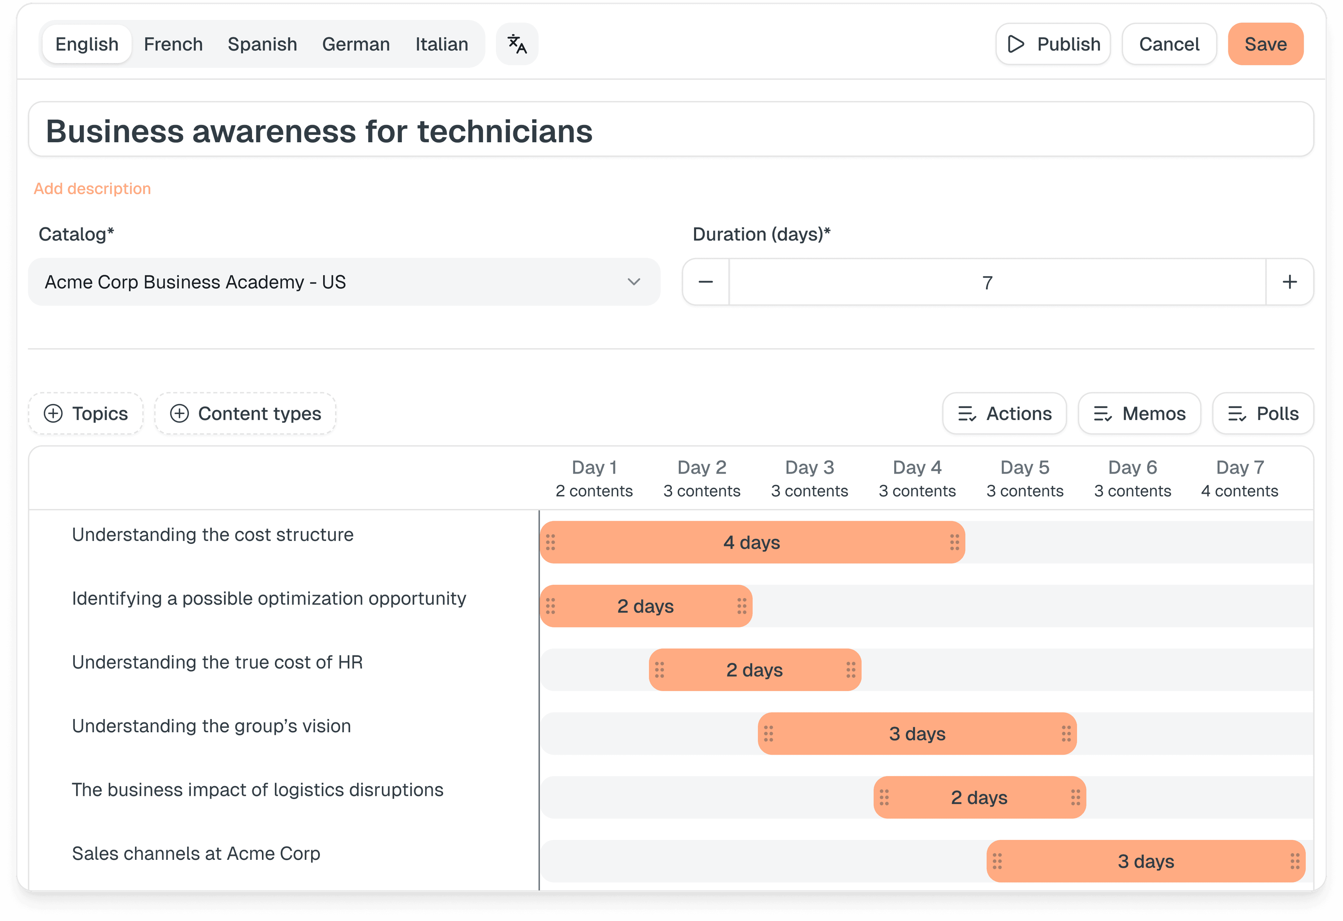Click right drag handle of Sales channels bar

click(x=1294, y=861)
